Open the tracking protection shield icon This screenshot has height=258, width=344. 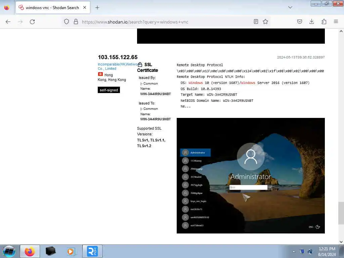67,21
